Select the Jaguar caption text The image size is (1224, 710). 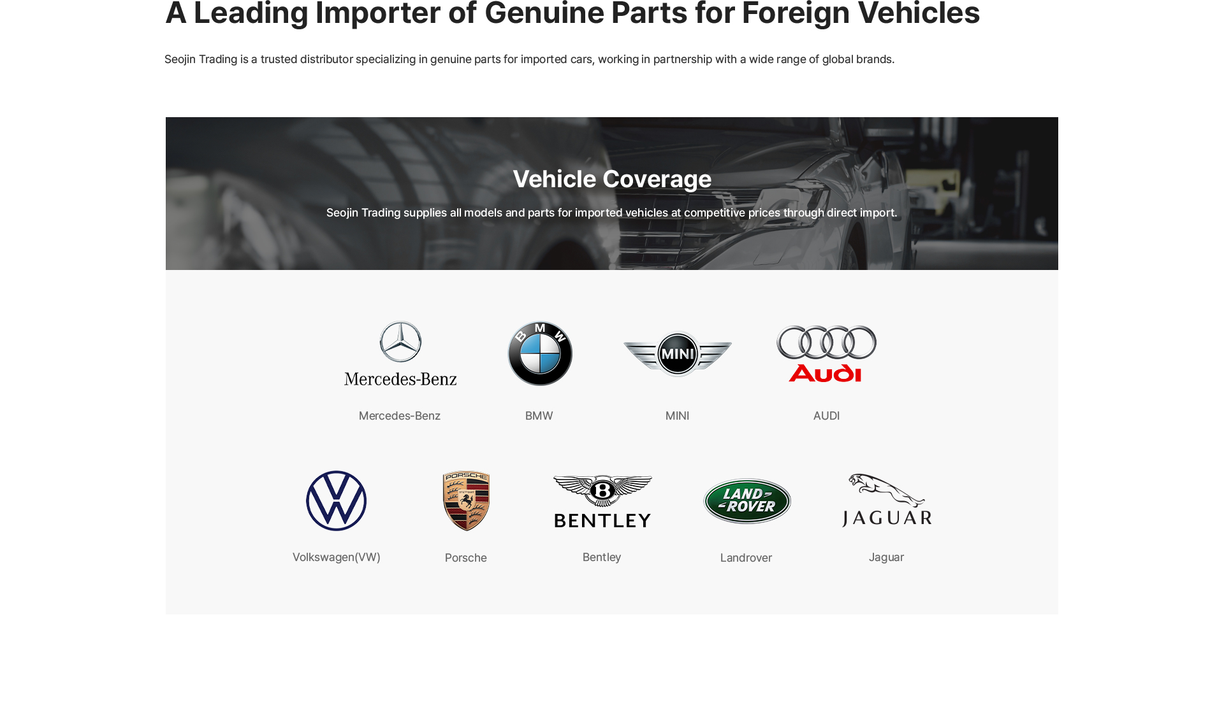887,557
